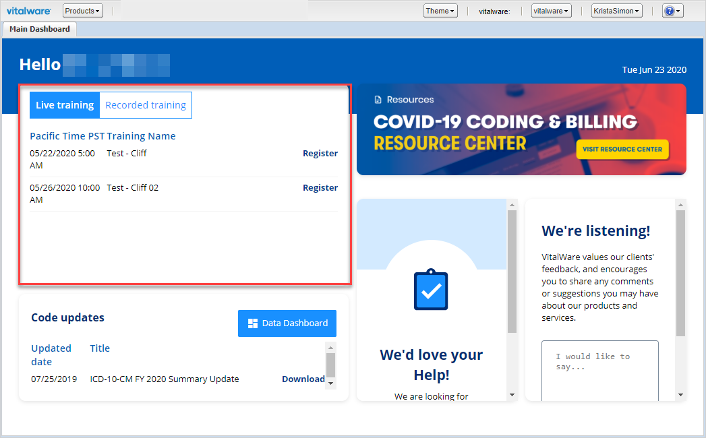The width and height of the screenshot is (706, 438).
Task: Open the KristaSimon user menu
Action: [x=616, y=11]
